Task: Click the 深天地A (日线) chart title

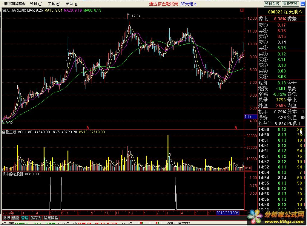Action: 14,10
